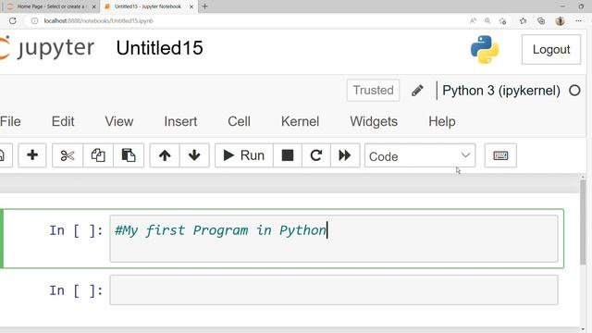Cut selected cells with the scissors icon
This screenshot has width=592, height=333.
click(x=68, y=155)
